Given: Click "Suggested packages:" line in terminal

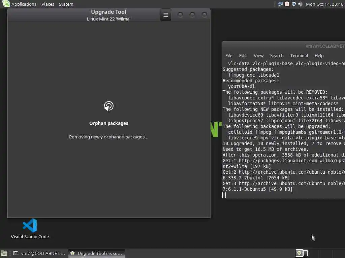Looking at the screenshot, I should (248, 69).
